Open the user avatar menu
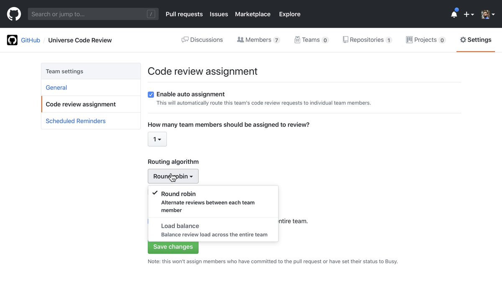The width and height of the screenshot is (502, 282). pos(488,14)
